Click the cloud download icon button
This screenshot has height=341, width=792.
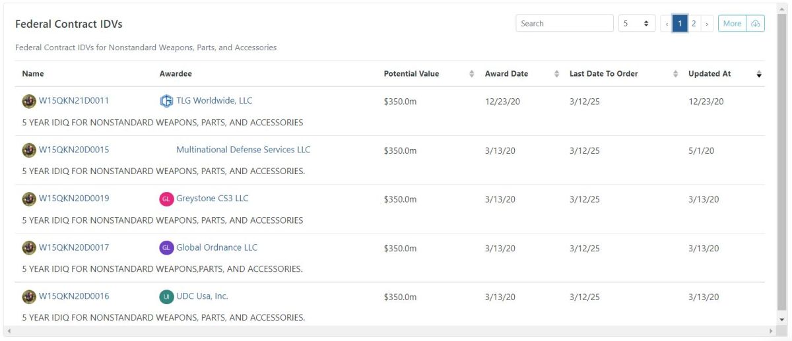click(756, 24)
